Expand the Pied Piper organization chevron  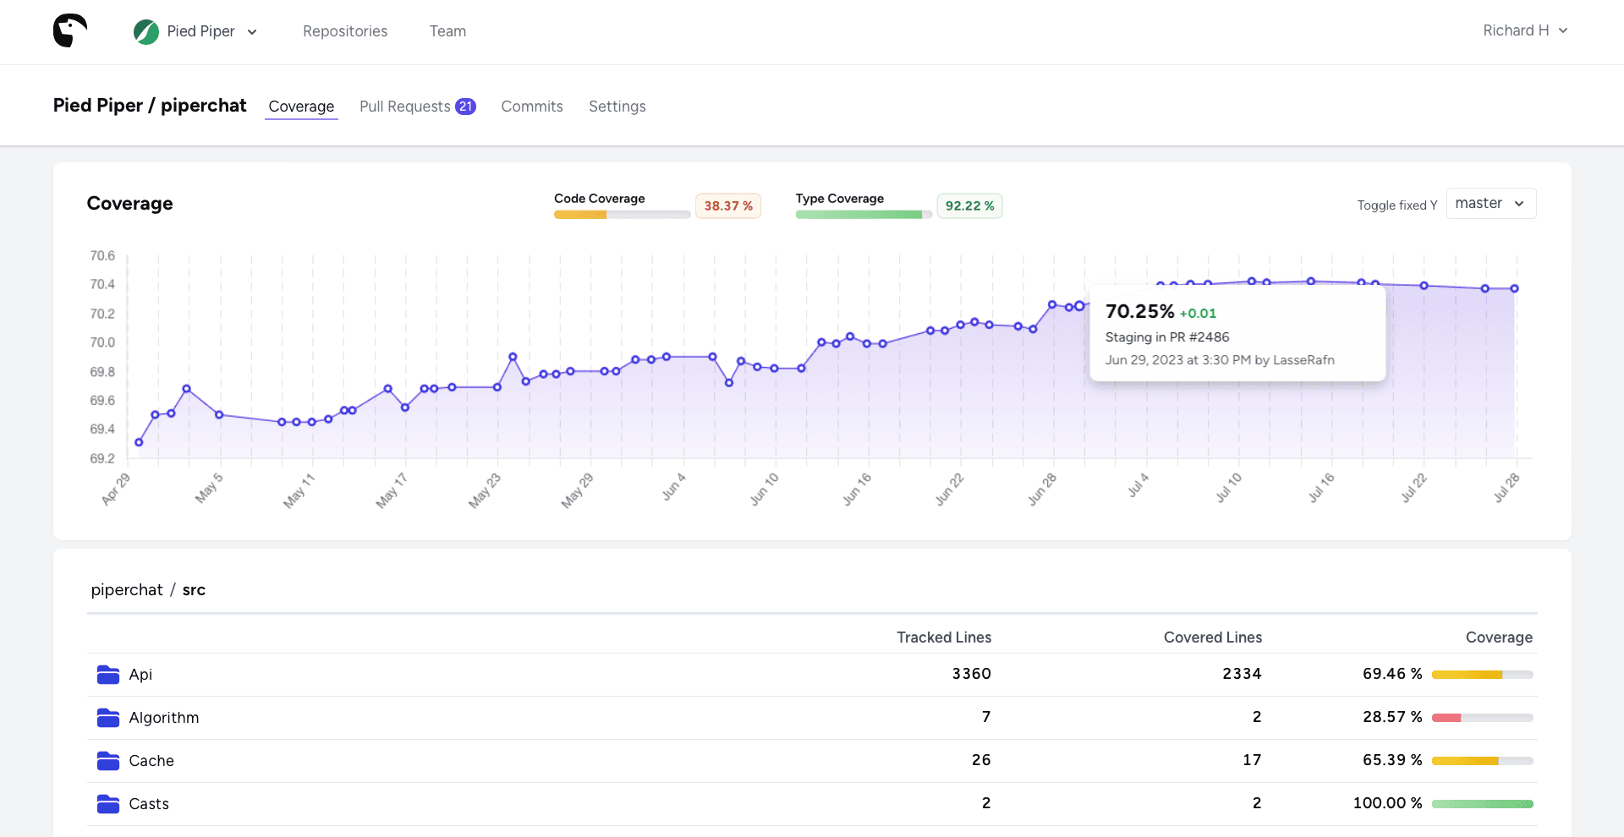point(251,31)
